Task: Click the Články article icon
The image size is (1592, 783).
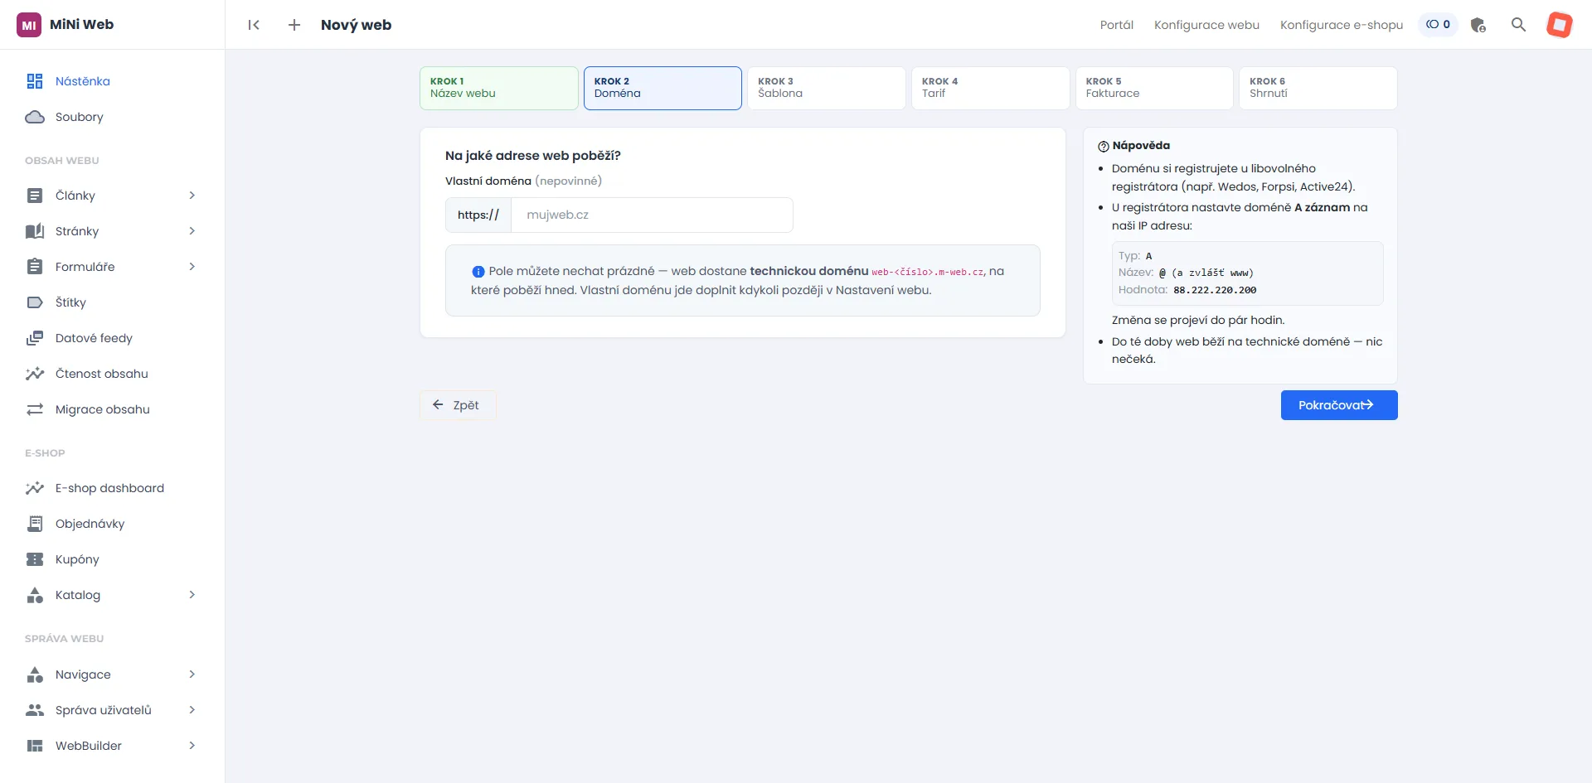Action: click(35, 196)
